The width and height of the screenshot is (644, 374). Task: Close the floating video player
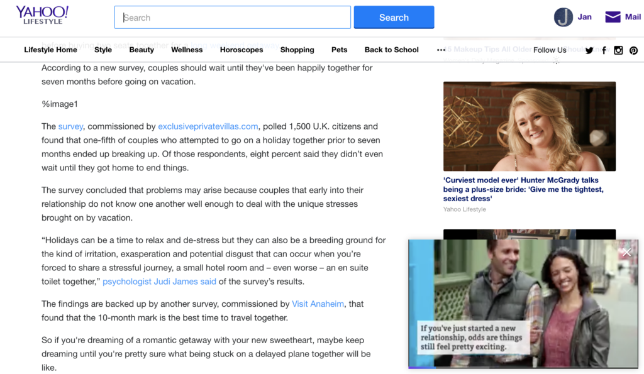pos(626,253)
